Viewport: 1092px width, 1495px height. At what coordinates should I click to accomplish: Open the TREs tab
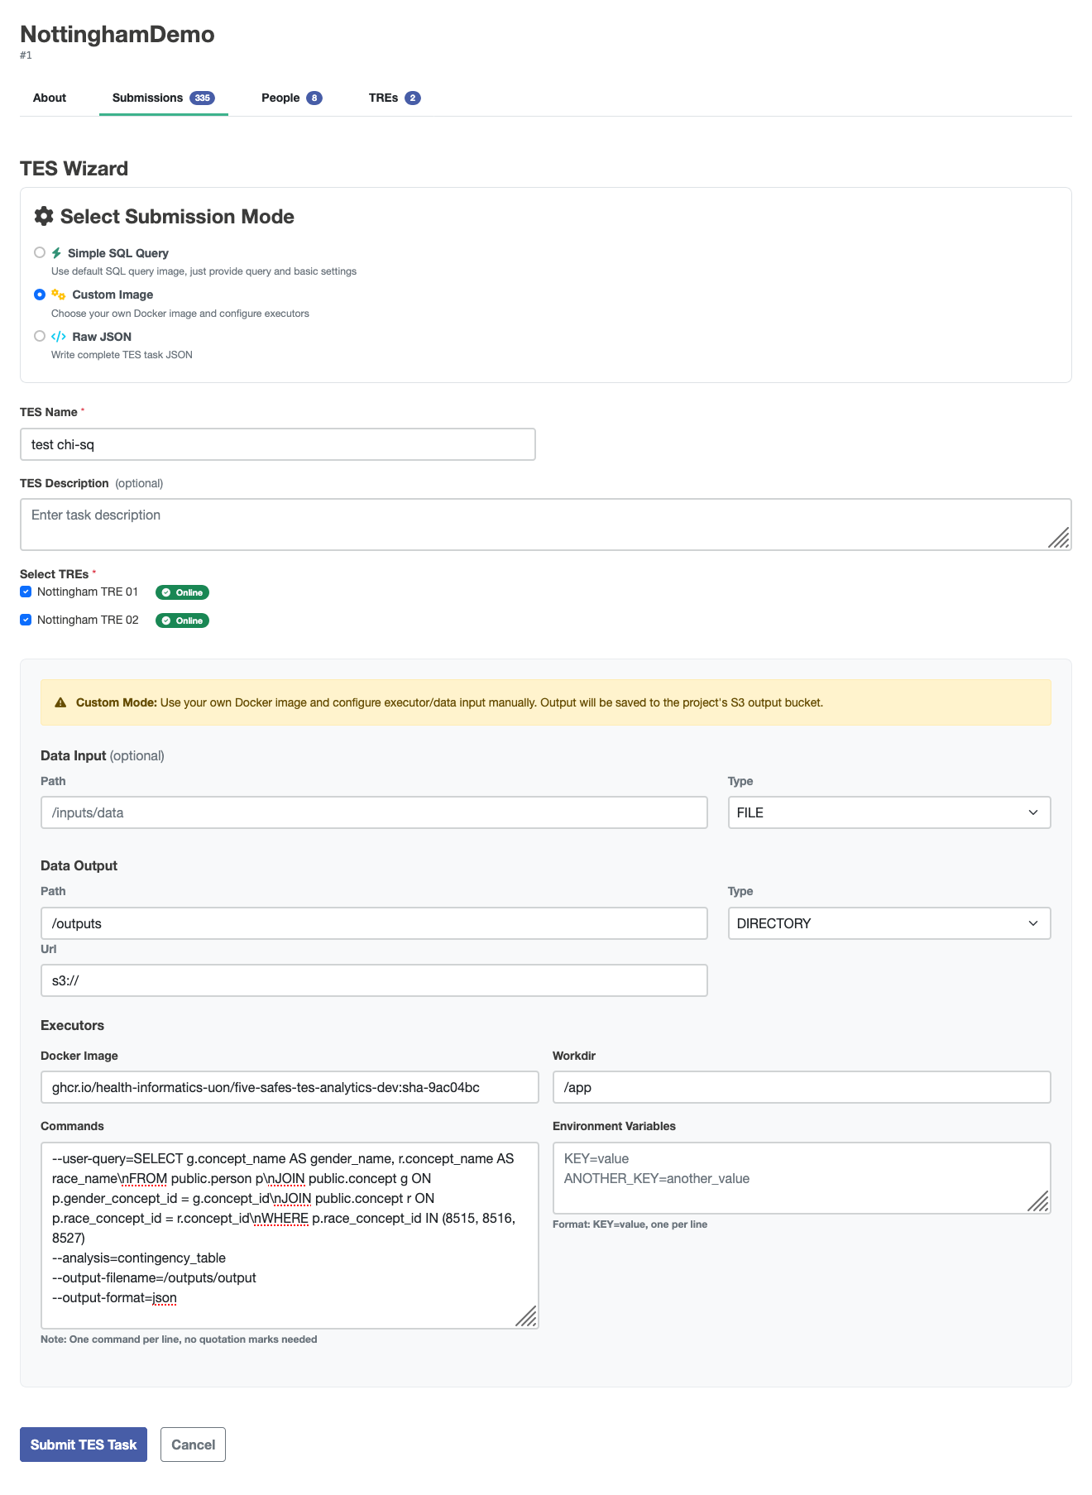click(x=394, y=98)
